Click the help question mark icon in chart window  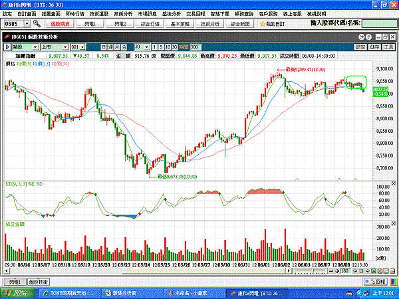click(x=368, y=37)
